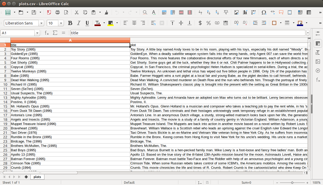Format cell as Date
The image size is (323, 185).
pos(226,23)
